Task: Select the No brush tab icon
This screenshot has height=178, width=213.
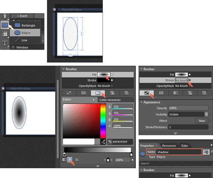Action: click(147, 93)
